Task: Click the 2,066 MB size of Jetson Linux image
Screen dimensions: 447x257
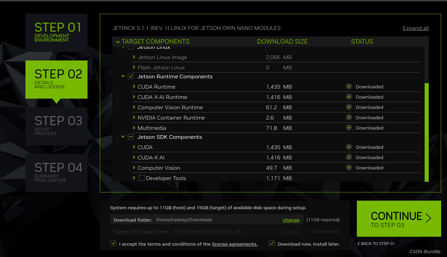Action: [279, 57]
